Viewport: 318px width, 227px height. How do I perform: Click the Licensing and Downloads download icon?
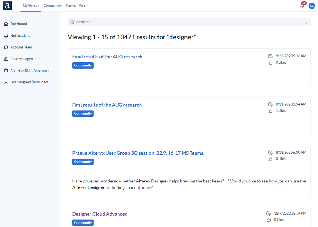click(6, 82)
